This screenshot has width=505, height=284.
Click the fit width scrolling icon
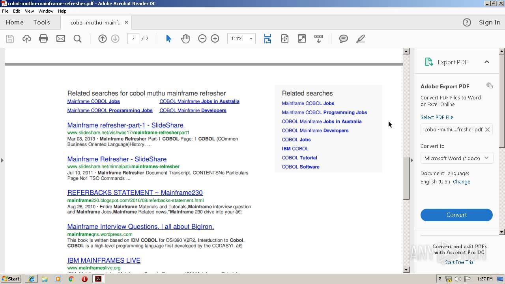click(x=267, y=39)
